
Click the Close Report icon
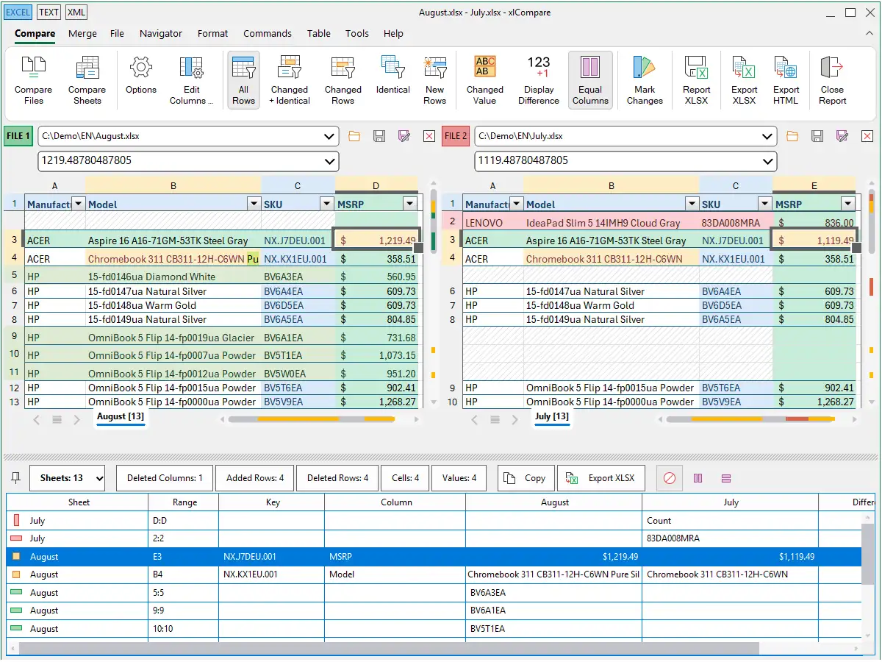click(832, 80)
